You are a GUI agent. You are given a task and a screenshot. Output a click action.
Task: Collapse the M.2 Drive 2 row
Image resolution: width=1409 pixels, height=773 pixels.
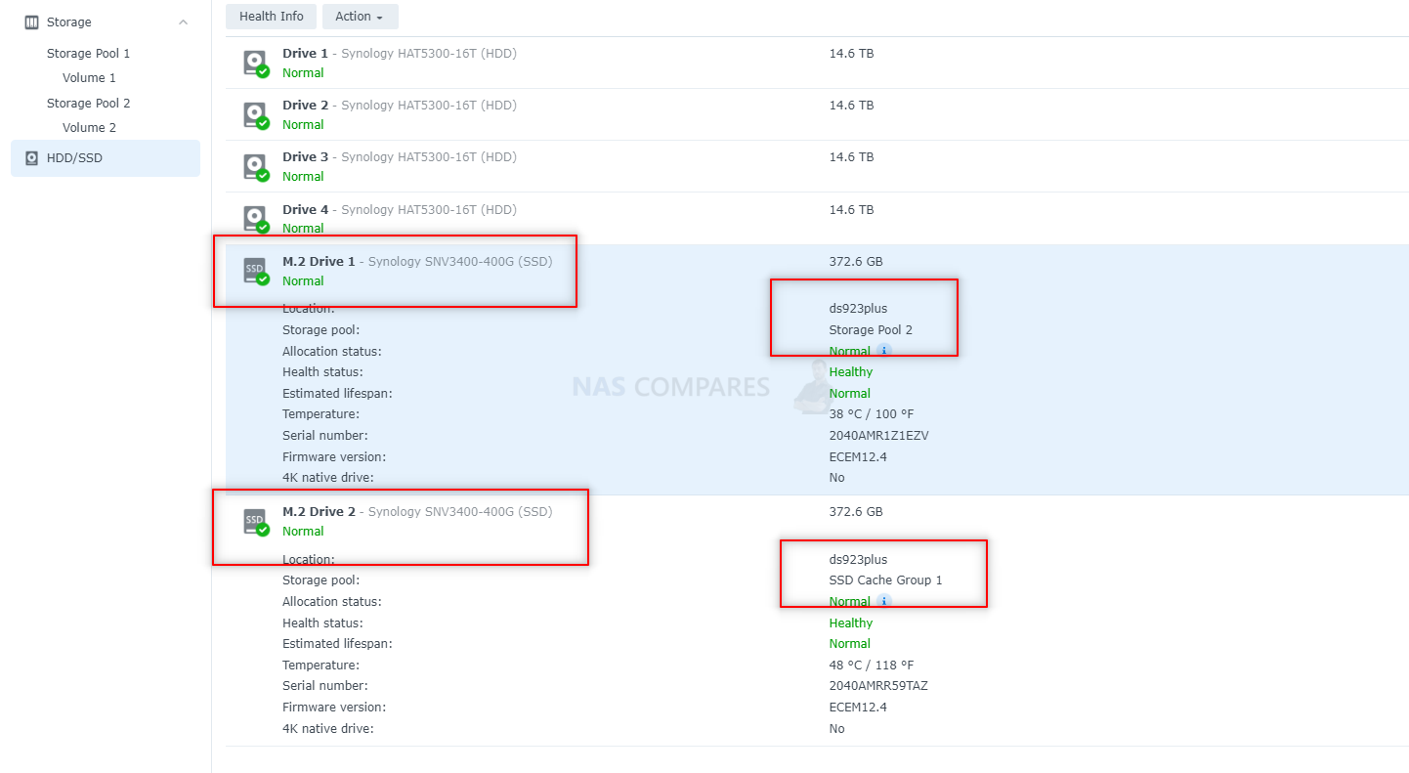817,522
